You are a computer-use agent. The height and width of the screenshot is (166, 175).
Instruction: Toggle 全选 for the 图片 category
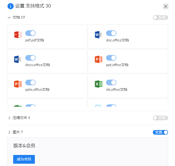coord(160,132)
